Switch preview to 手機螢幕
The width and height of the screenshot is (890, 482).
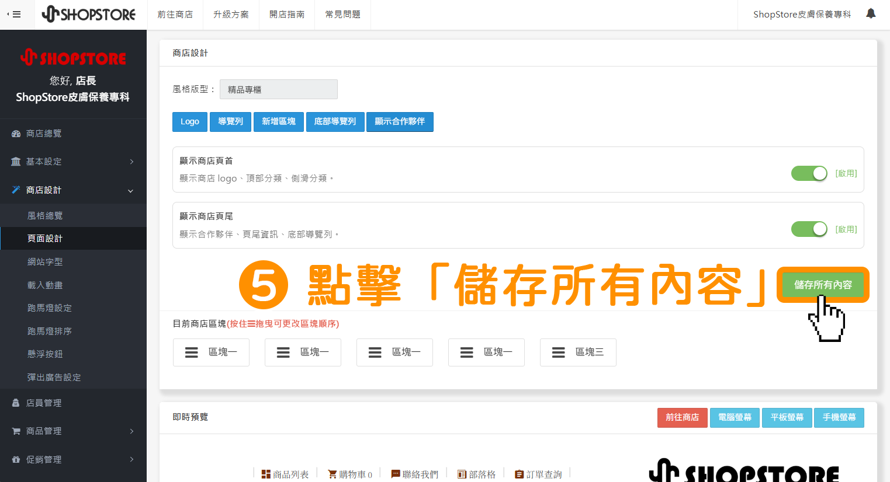(839, 418)
